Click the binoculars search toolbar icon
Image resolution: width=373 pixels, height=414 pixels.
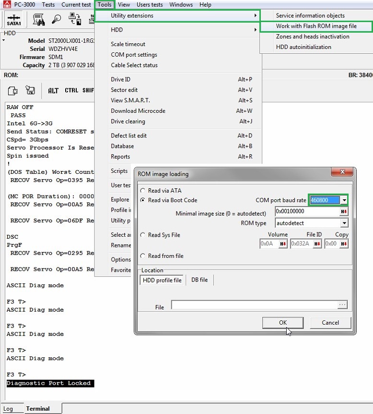[x=39, y=19]
